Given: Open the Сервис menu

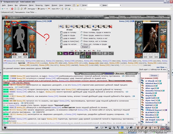Looking at the screenshot, I should click(x=47, y=5).
